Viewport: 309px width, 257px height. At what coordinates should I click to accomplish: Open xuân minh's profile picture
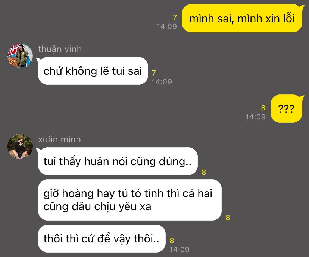tap(20, 147)
